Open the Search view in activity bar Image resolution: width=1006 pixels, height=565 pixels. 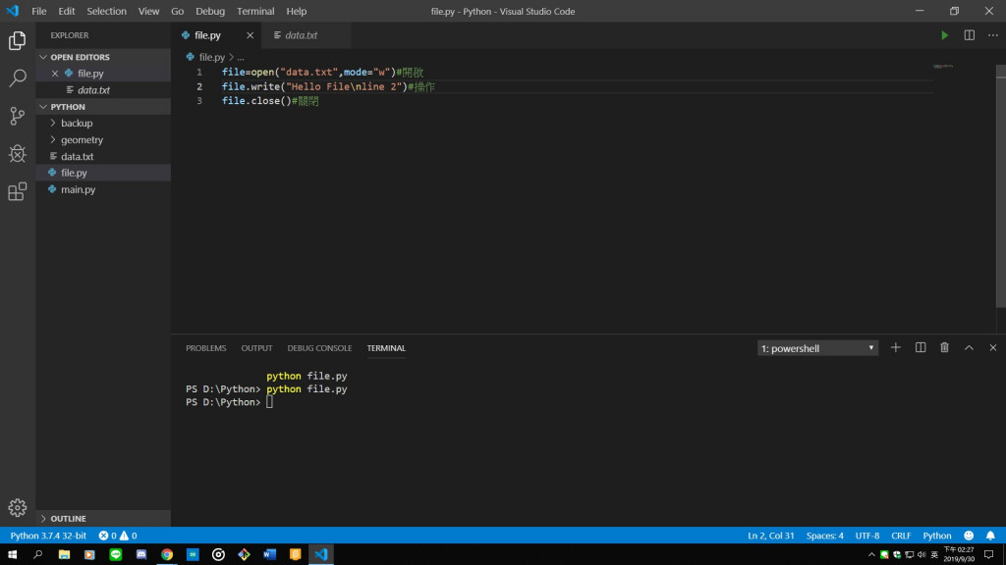point(18,78)
